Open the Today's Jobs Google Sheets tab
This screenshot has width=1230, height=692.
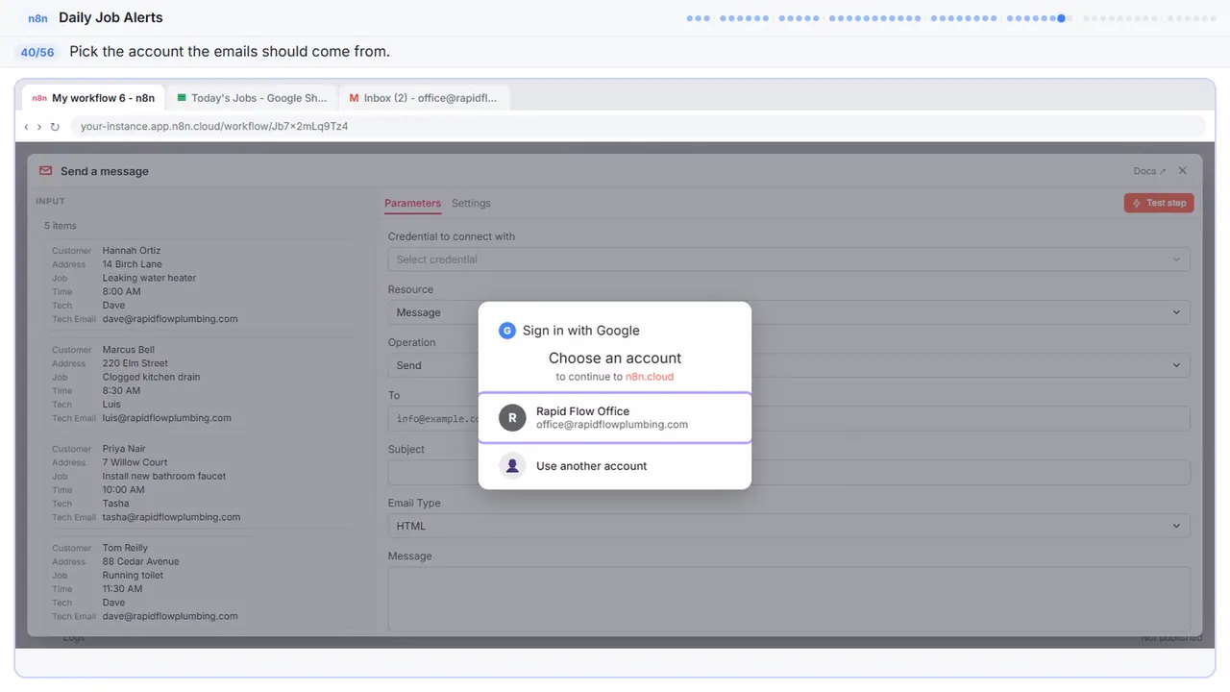coord(252,98)
